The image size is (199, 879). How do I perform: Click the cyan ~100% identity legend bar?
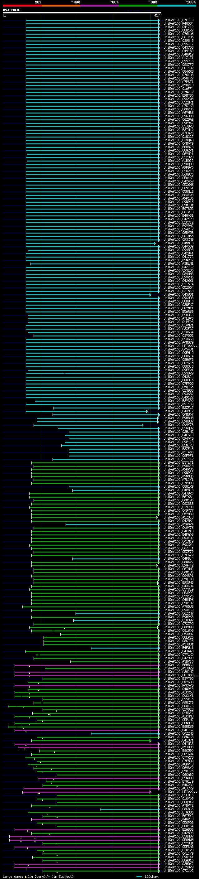click(177, 6)
